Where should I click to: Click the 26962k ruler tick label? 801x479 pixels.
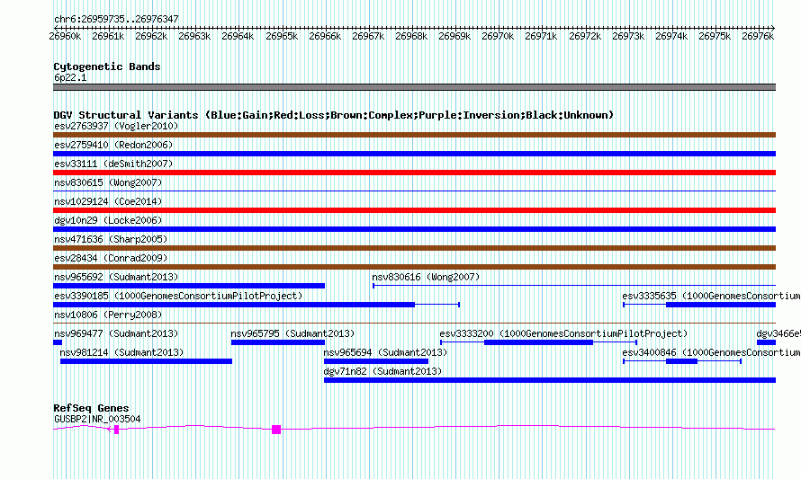click(151, 36)
